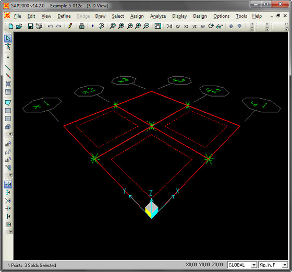Open the Define menu
Image resolution: width=292 pixels, height=272 pixels.
64,16
